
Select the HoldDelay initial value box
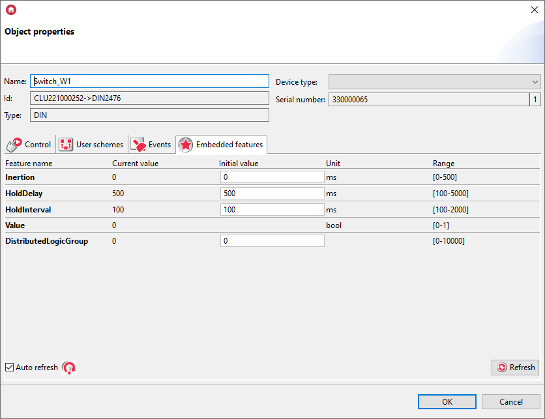click(x=272, y=193)
